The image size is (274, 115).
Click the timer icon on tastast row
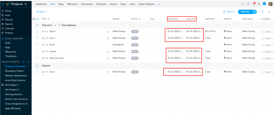pos(108,52)
